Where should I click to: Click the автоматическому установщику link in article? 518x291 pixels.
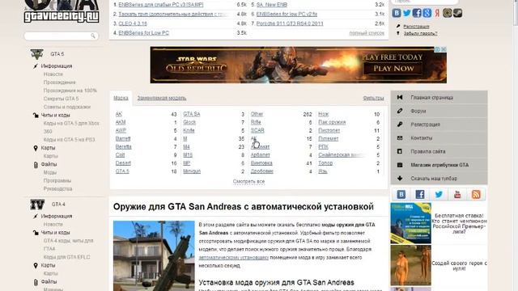234,257
